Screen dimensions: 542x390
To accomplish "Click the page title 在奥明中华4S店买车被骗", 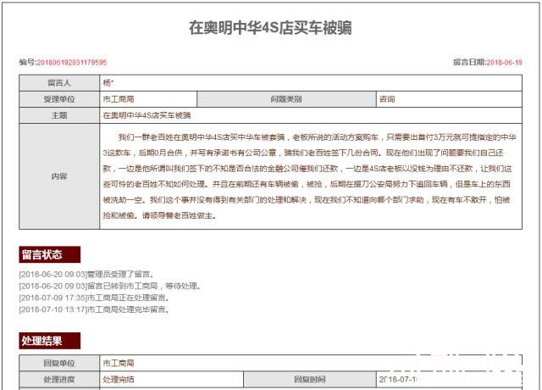I will [270, 28].
